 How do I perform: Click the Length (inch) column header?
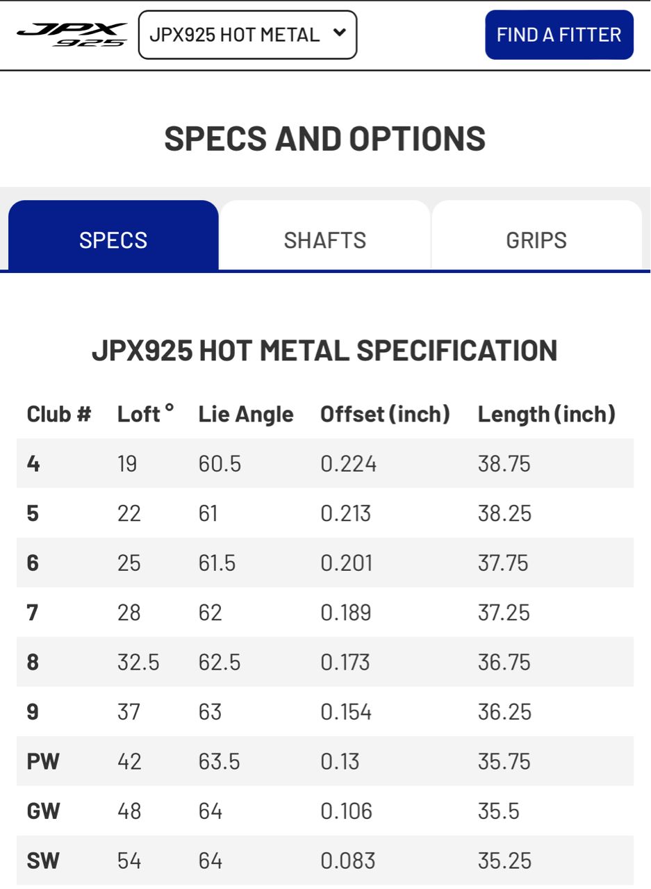547,415
